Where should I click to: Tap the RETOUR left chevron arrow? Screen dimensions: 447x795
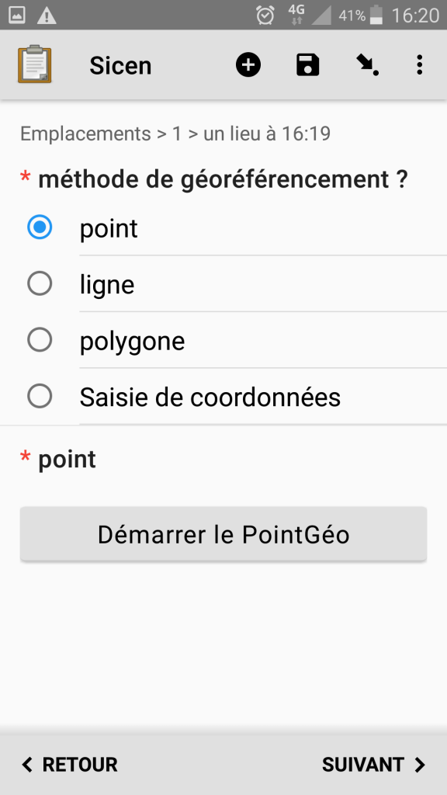click(27, 765)
